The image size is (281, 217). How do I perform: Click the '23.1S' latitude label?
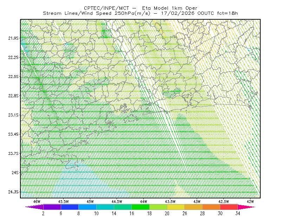click(13, 115)
